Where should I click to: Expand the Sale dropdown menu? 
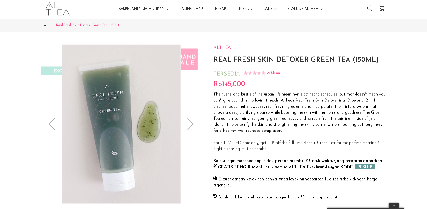(270, 9)
